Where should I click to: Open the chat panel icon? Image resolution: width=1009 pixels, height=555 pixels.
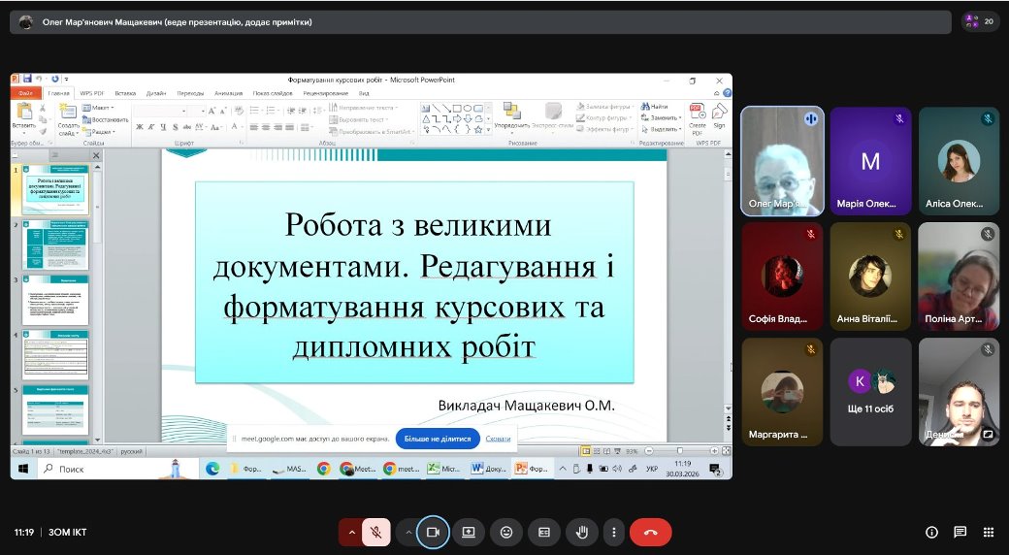click(960, 532)
